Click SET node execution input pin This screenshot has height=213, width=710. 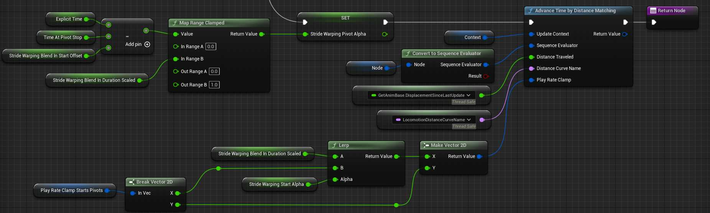(305, 22)
